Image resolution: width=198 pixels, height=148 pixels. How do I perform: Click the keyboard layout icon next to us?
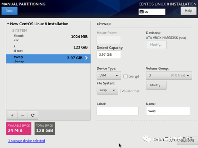142,12
